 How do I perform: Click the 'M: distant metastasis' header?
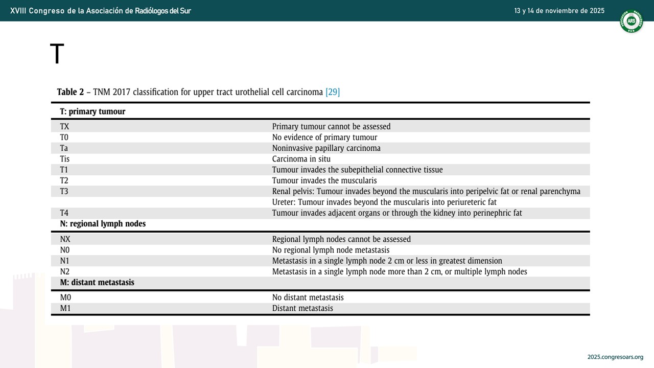pos(97,282)
